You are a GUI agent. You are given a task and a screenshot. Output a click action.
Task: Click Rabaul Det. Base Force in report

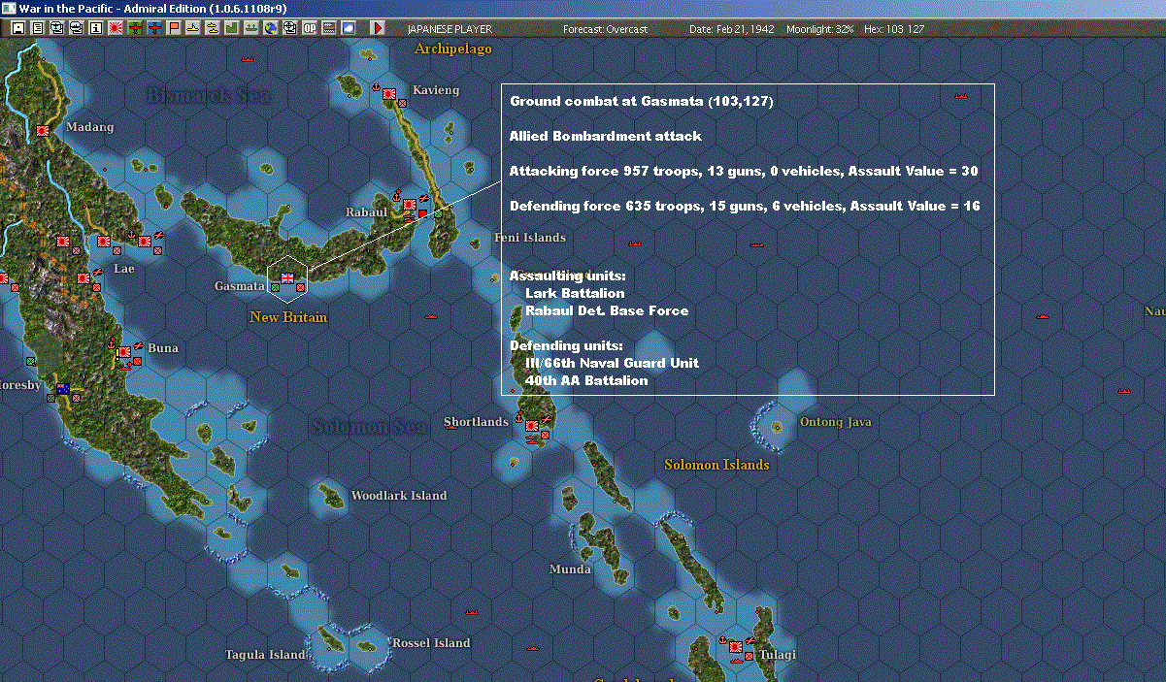607,310
